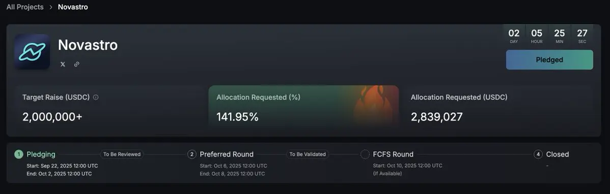Click the To Be Validated badge
This screenshot has width=610, height=194.
[x=308, y=154]
